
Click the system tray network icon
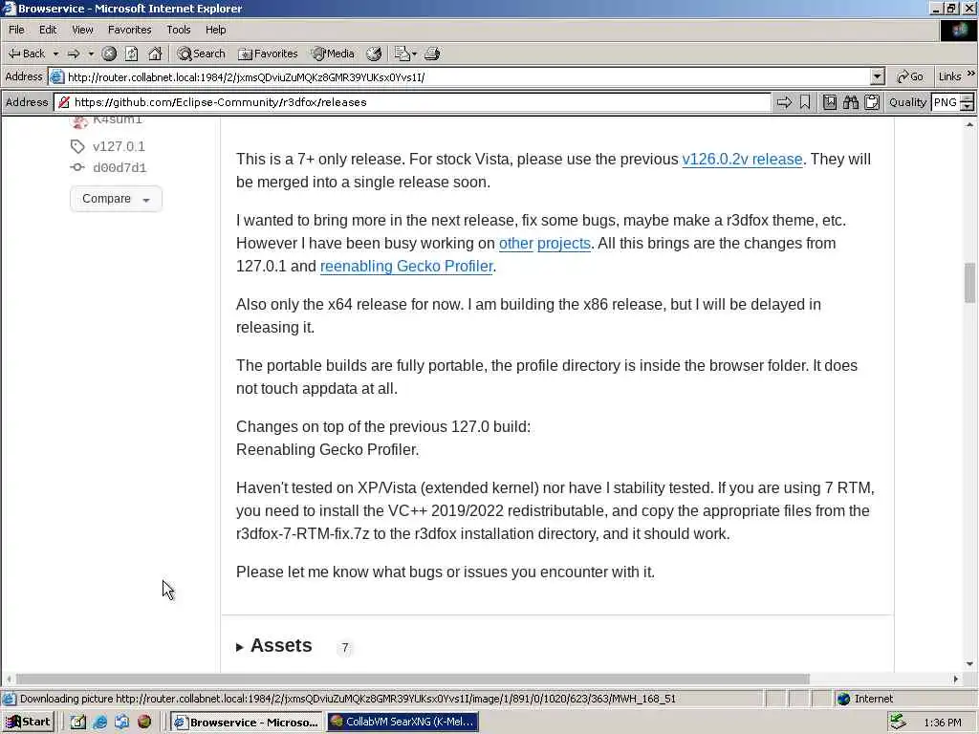898,723
